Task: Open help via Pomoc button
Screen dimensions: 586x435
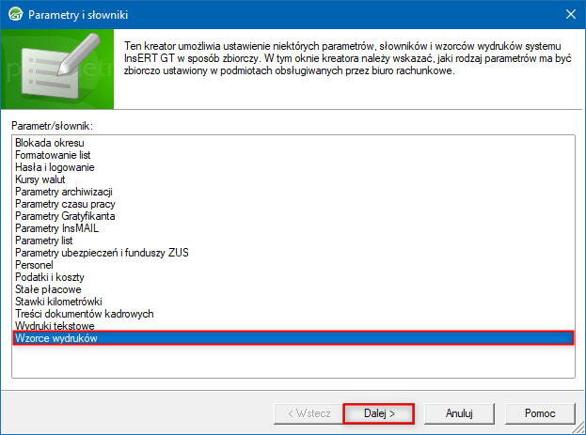Action: click(x=540, y=413)
